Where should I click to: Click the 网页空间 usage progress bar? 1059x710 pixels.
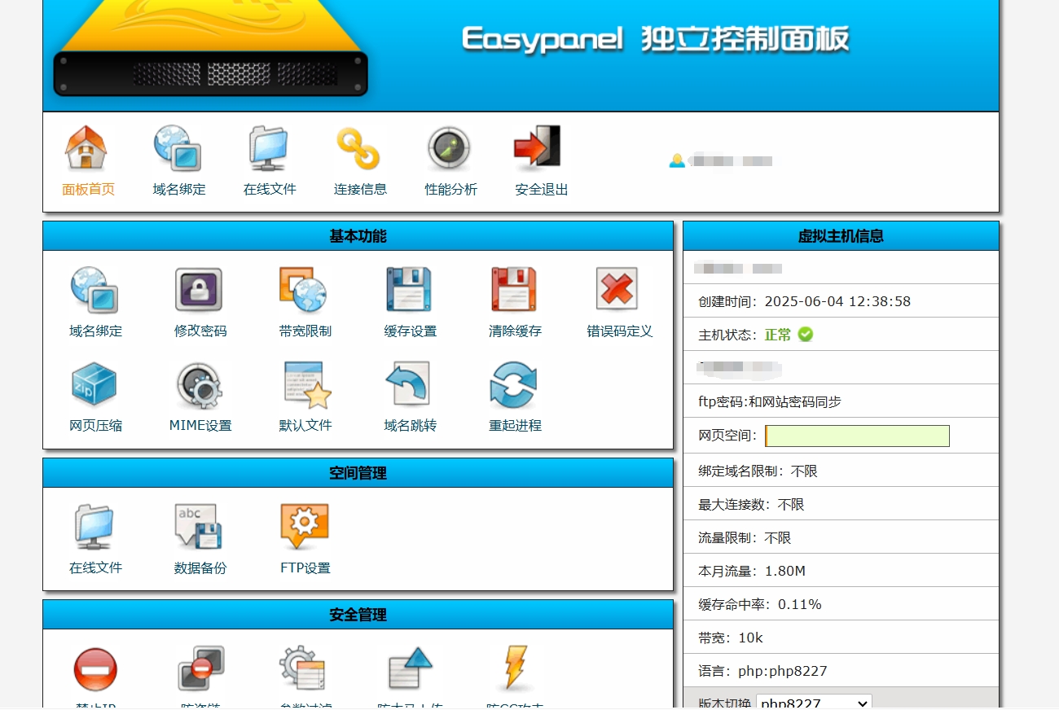[x=857, y=436]
